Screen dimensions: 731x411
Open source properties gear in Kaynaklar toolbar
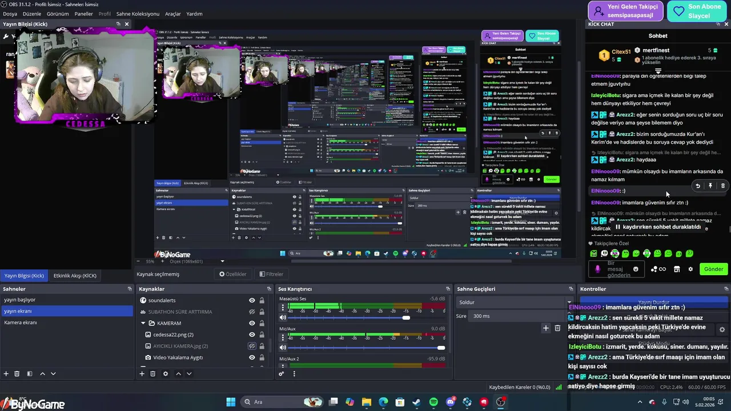pyautogui.click(x=166, y=374)
